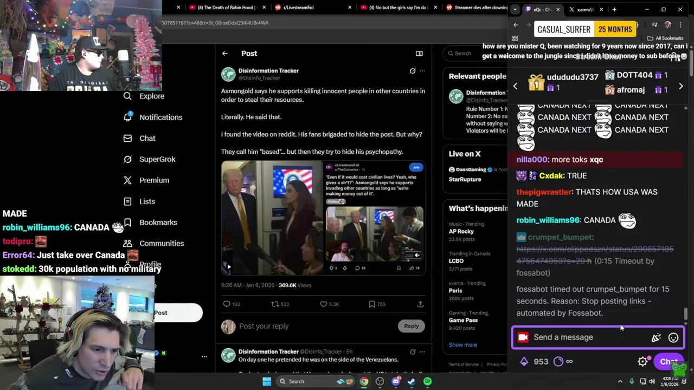The width and height of the screenshot is (694, 390).
Task: Click the celebration party popper icon
Action: coord(656,337)
